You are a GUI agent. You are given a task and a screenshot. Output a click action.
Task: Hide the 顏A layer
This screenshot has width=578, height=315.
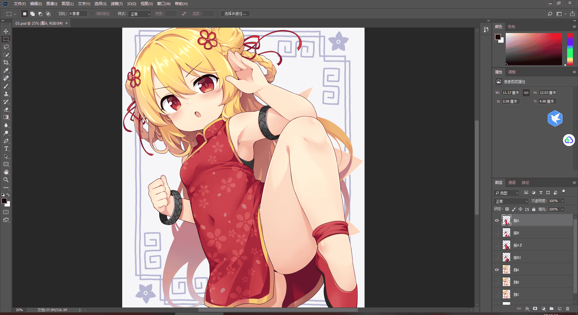coord(497,270)
